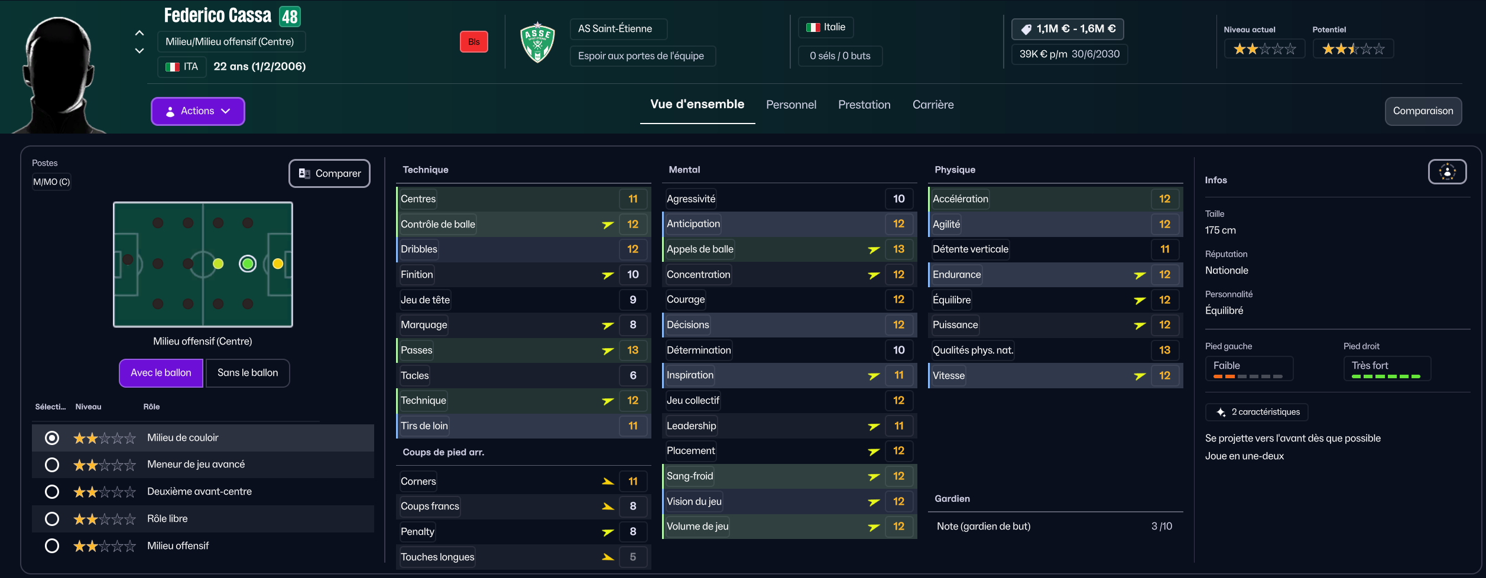Click the Comparaison button
1486x578 pixels.
pyautogui.click(x=1423, y=111)
